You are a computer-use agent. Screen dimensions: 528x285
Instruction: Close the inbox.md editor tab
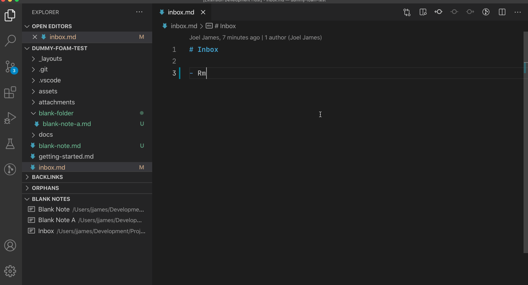point(203,12)
